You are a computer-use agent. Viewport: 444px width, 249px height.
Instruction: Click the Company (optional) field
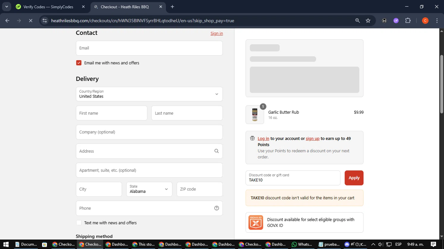coord(149,132)
